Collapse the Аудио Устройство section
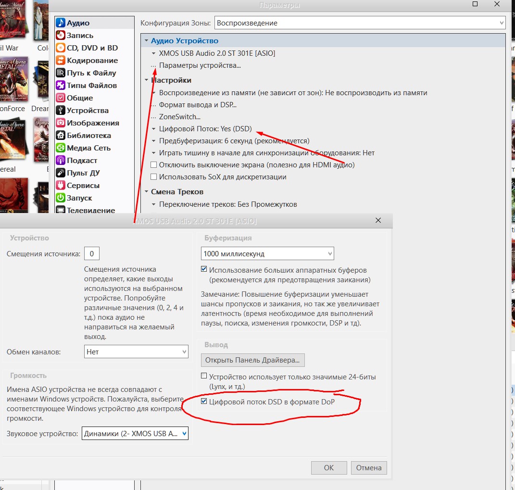 tap(146, 41)
